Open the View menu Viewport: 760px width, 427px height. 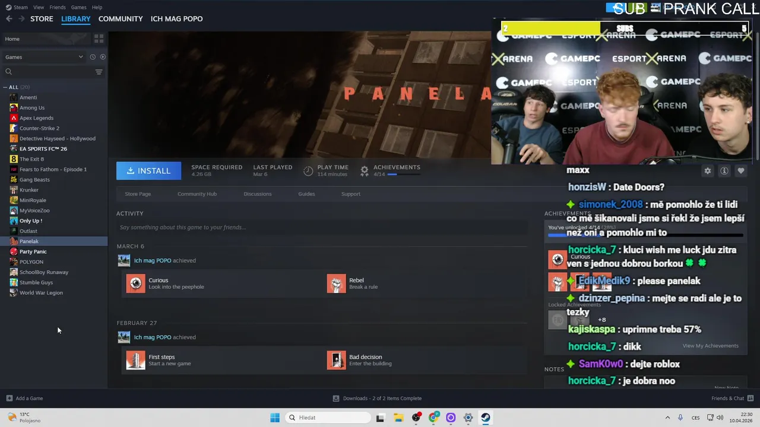(x=39, y=7)
